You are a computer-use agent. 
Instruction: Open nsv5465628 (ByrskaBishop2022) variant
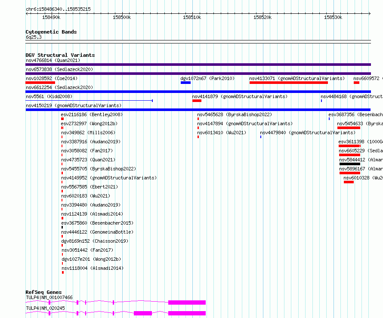click(235, 114)
